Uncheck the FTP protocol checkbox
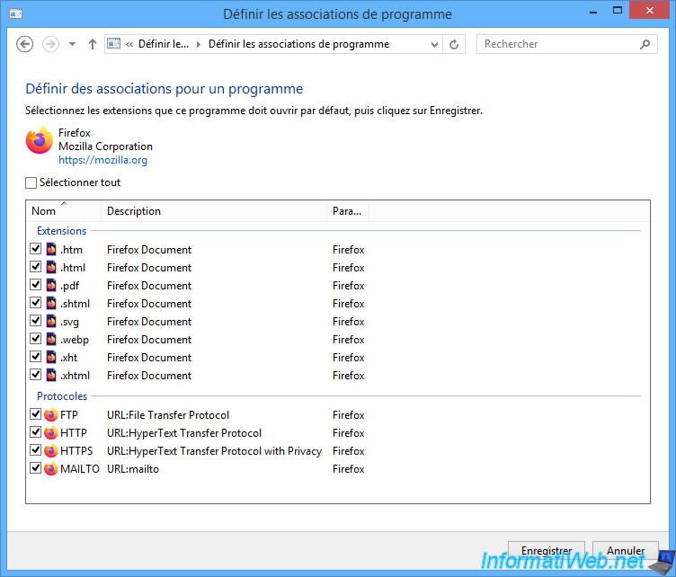 (36, 414)
